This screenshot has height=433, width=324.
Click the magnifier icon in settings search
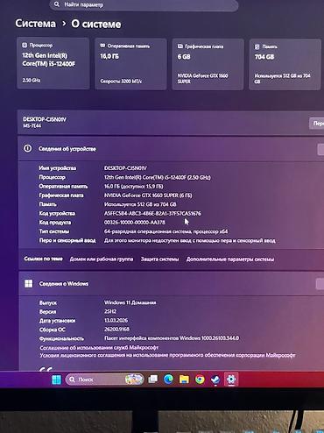point(57,4)
